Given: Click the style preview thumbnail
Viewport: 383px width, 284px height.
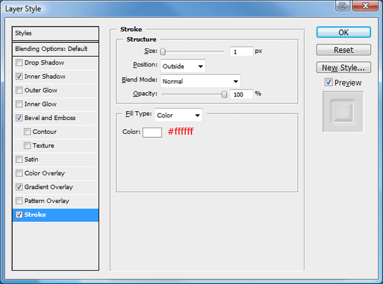Looking at the screenshot, I should pyautogui.click(x=343, y=112).
